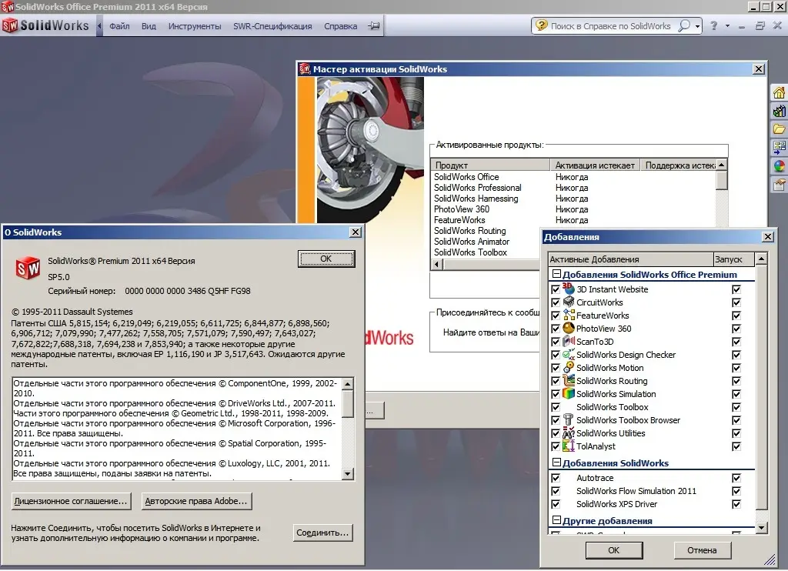
Task: Open the Вид menu
Action: click(x=149, y=26)
